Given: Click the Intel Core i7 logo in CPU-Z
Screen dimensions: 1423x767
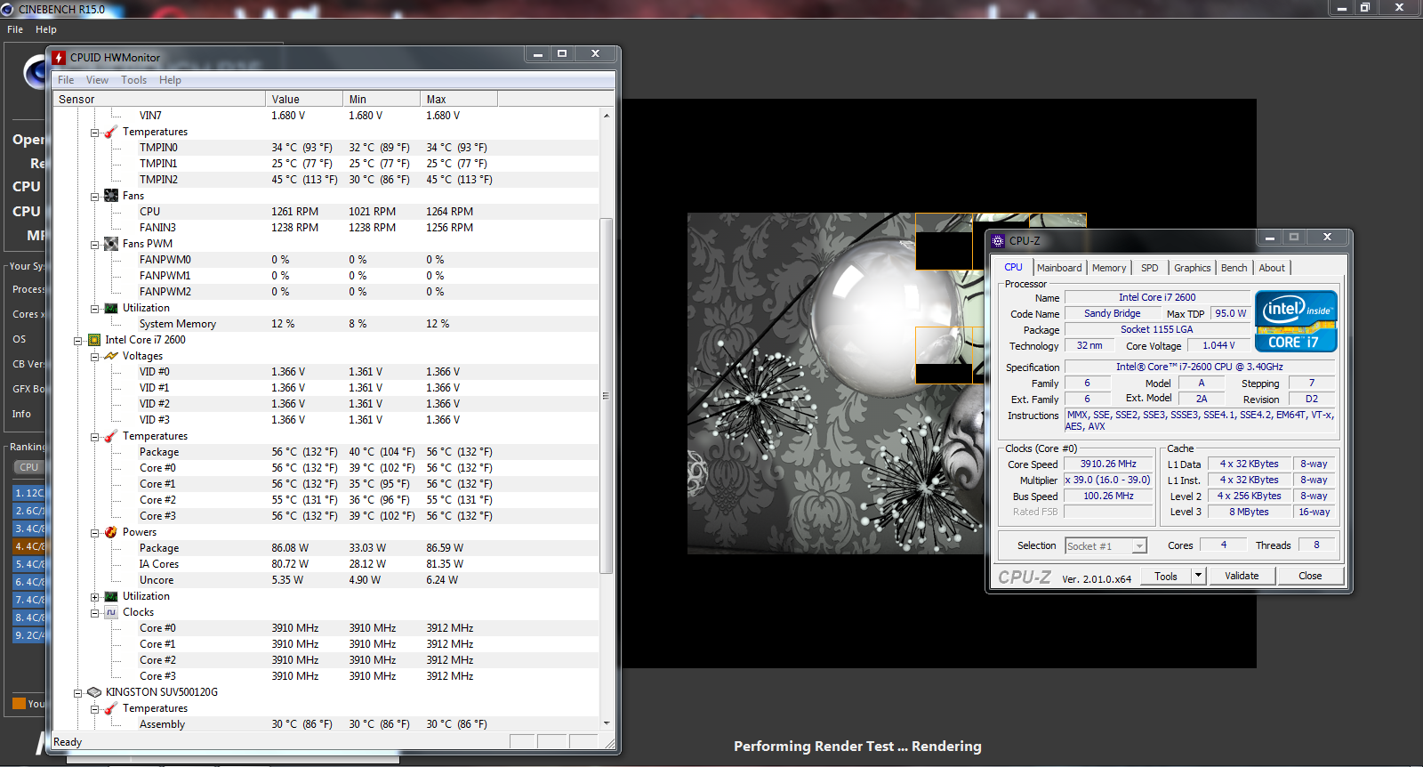Looking at the screenshot, I should point(1296,321).
